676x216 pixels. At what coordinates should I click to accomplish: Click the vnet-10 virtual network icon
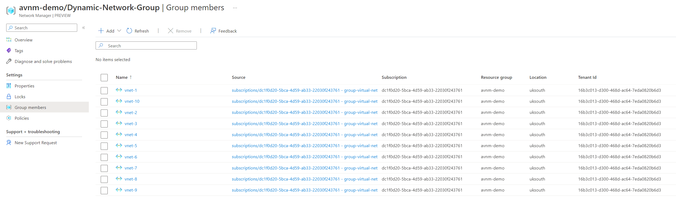click(119, 101)
